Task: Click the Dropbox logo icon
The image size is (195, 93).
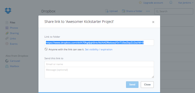Action: (8, 11)
